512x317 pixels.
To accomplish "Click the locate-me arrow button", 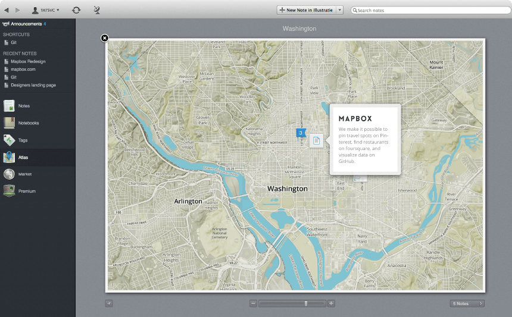I will [x=109, y=304].
